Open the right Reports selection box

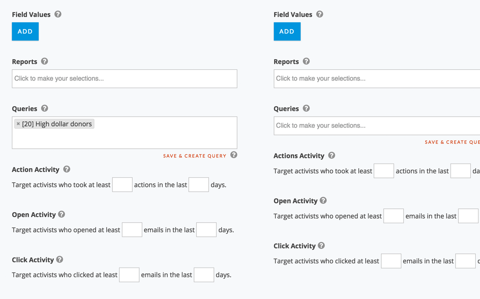(x=376, y=79)
